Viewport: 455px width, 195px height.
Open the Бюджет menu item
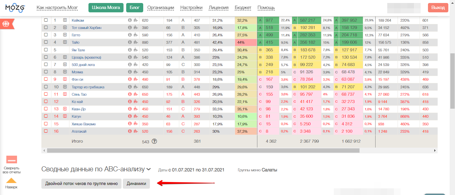(243, 8)
